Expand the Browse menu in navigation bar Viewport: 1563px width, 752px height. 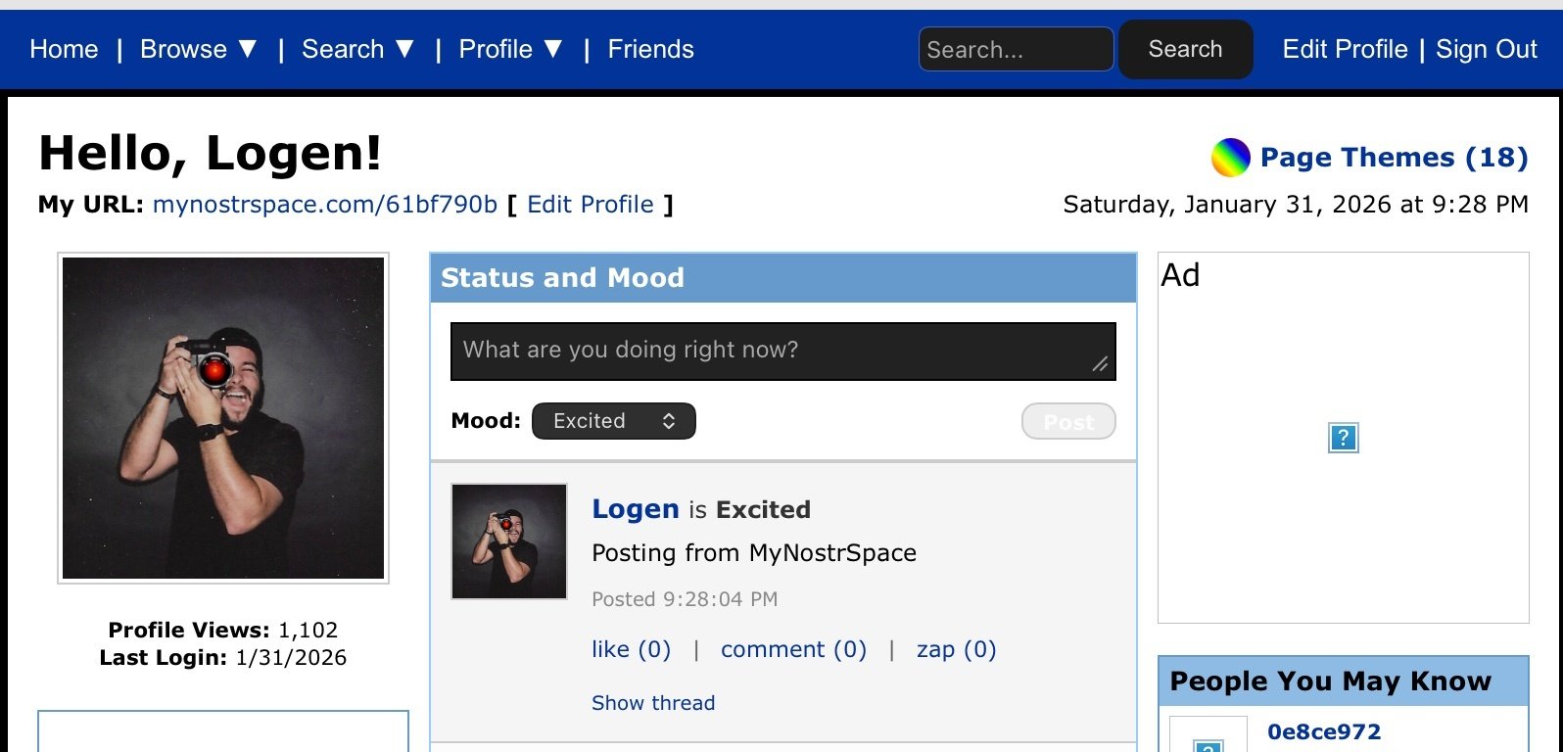(199, 49)
